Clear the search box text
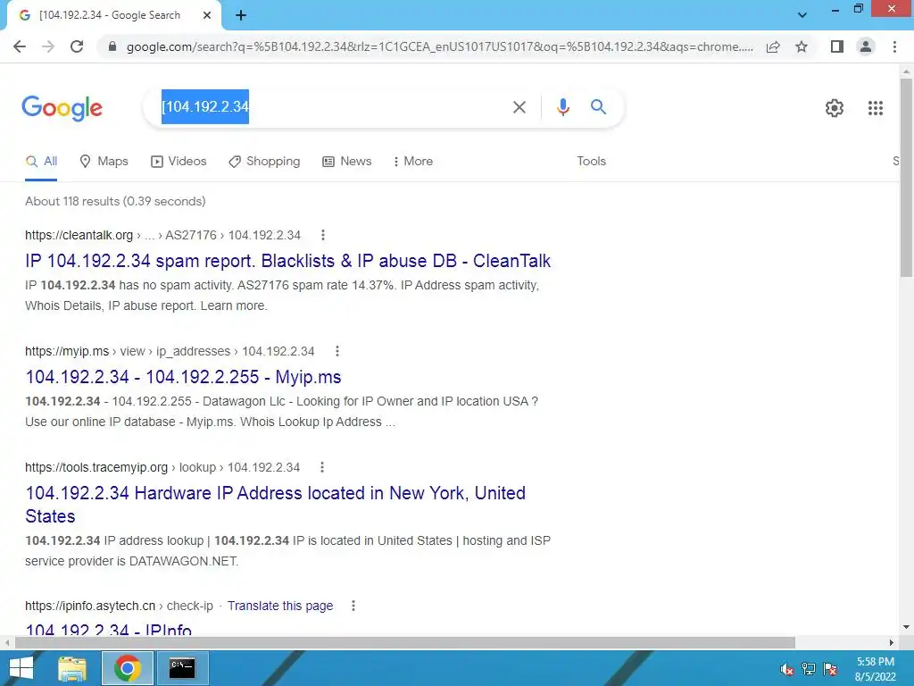 (519, 107)
